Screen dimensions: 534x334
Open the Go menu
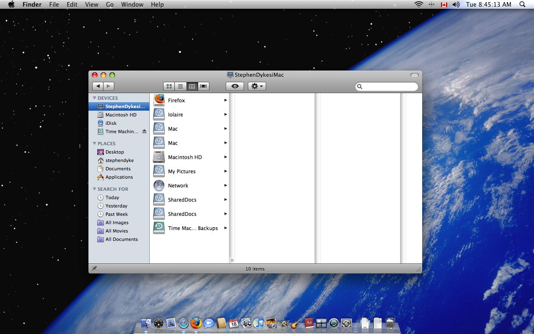click(110, 5)
